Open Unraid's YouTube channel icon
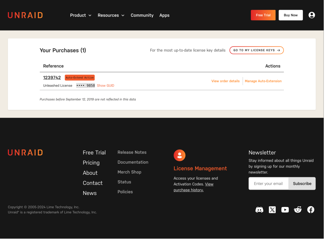327x241 pixels. [285, 210]
